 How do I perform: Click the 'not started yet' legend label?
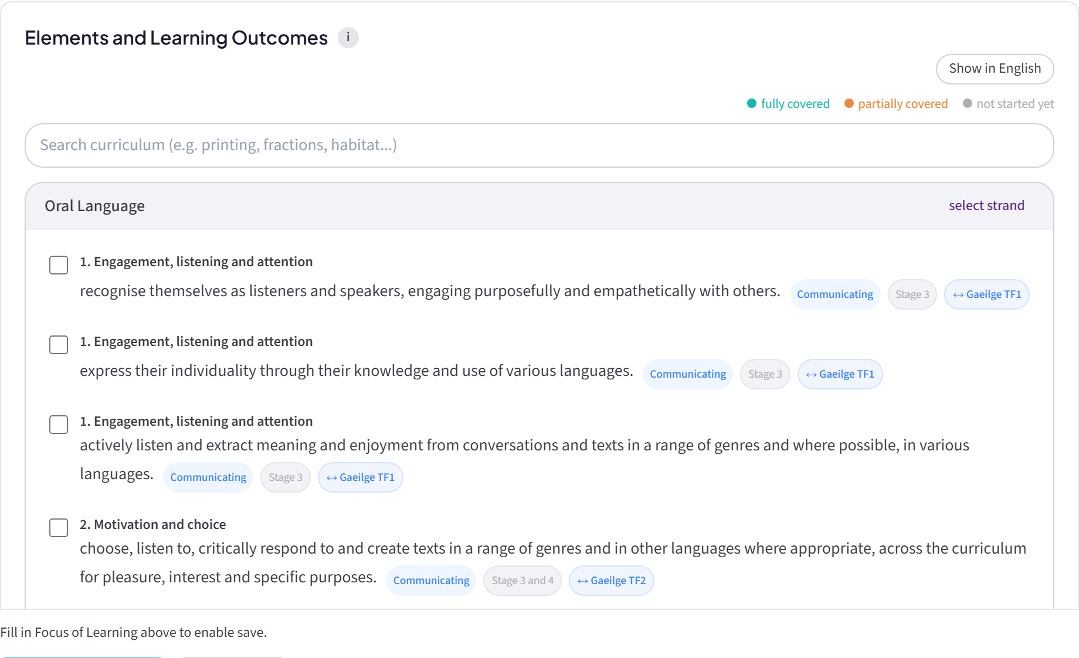tap(1015, 104)
